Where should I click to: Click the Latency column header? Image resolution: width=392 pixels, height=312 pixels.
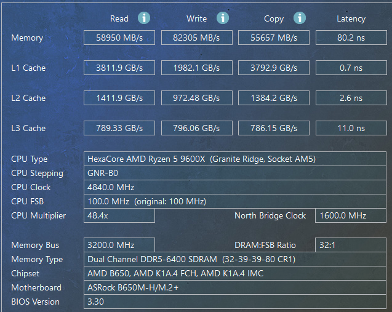pyautogui.click(x=351, y=19)
